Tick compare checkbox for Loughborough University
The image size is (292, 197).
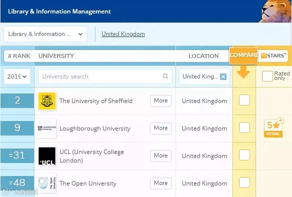[x=244, y=128]
